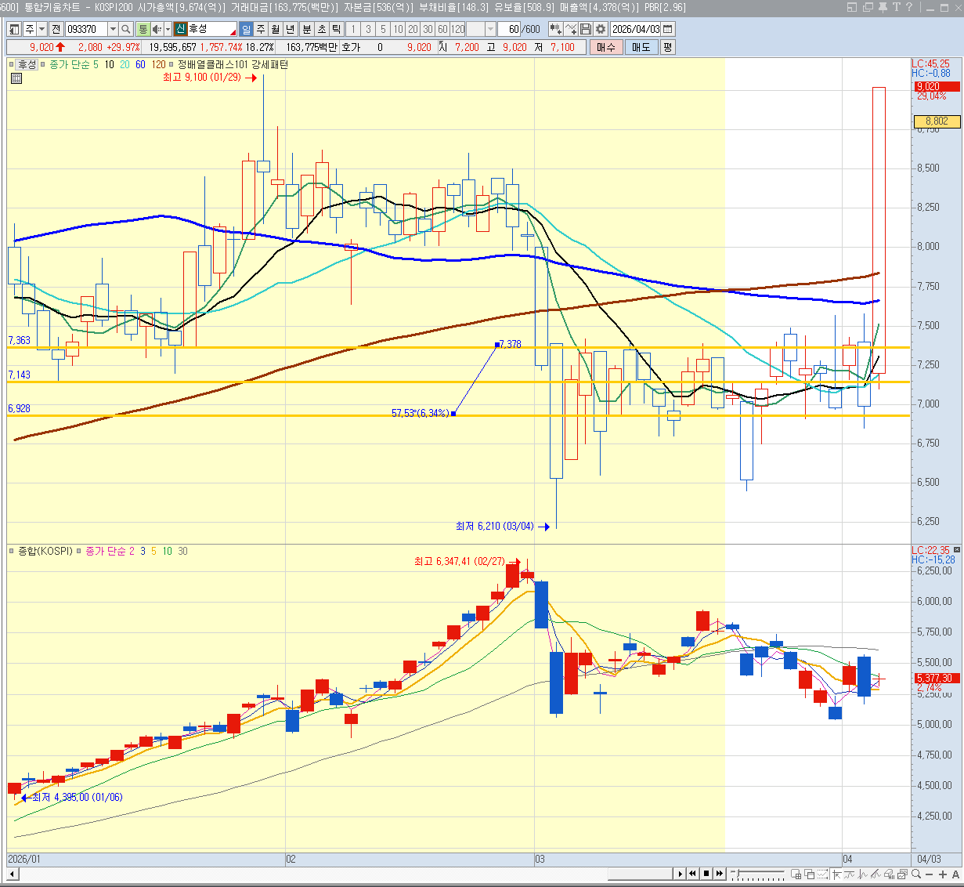Screen dimensions: 964x887
Task: Click the speaker sound icon in the toolbar
Action: (157, 29)
